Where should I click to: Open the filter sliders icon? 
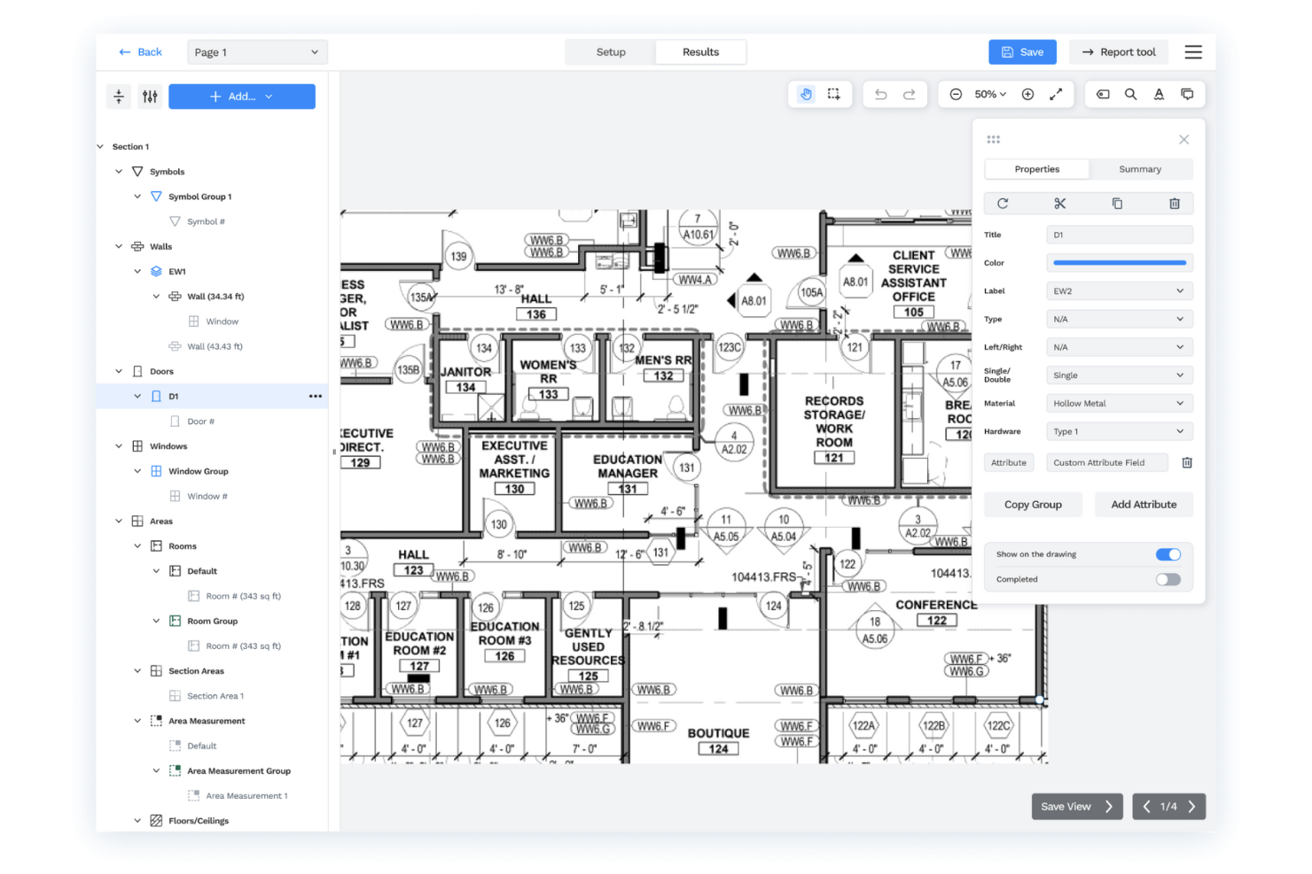150,97
